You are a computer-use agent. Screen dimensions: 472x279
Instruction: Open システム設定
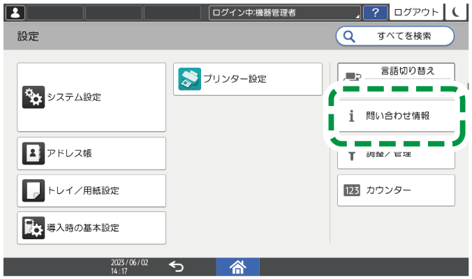click(91, 97)
